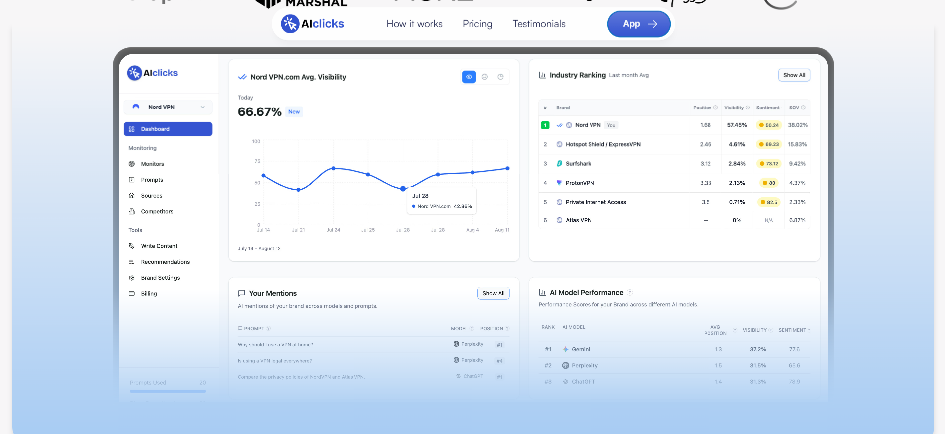Click the Your Mentions speech bubble icon
Image resolution: width=945 pixels, height=434 pixels.
(241, 293)
